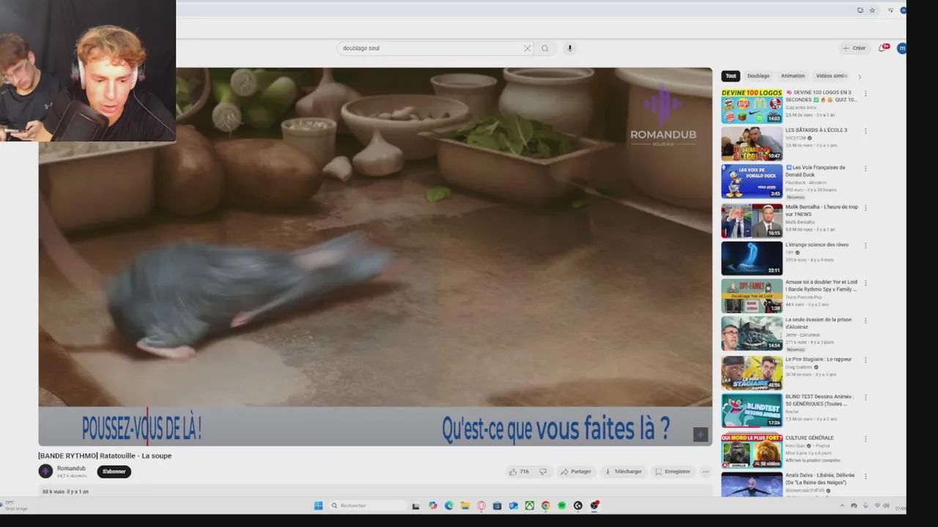Open the weather widget on the taskbar

[15, 506]
